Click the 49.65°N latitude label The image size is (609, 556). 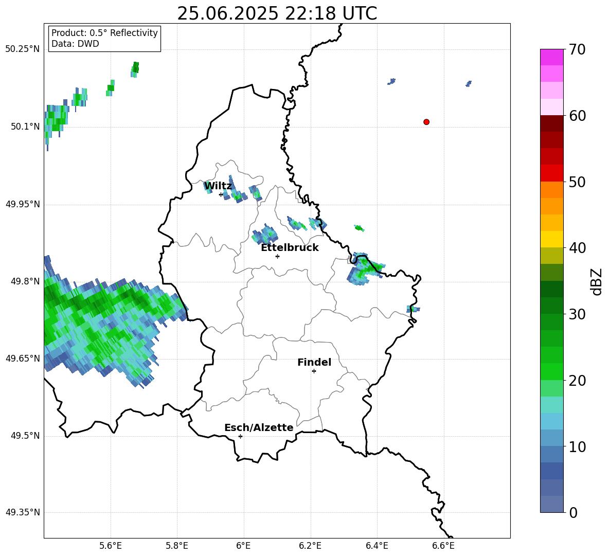[23, 359]
